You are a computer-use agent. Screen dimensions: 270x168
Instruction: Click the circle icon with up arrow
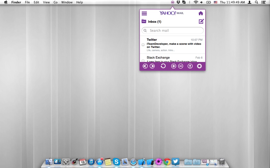(x=190, y=66)
